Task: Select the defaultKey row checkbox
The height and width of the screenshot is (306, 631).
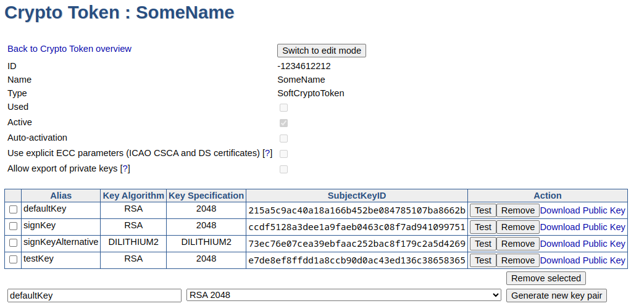Action: pos(14,210)
